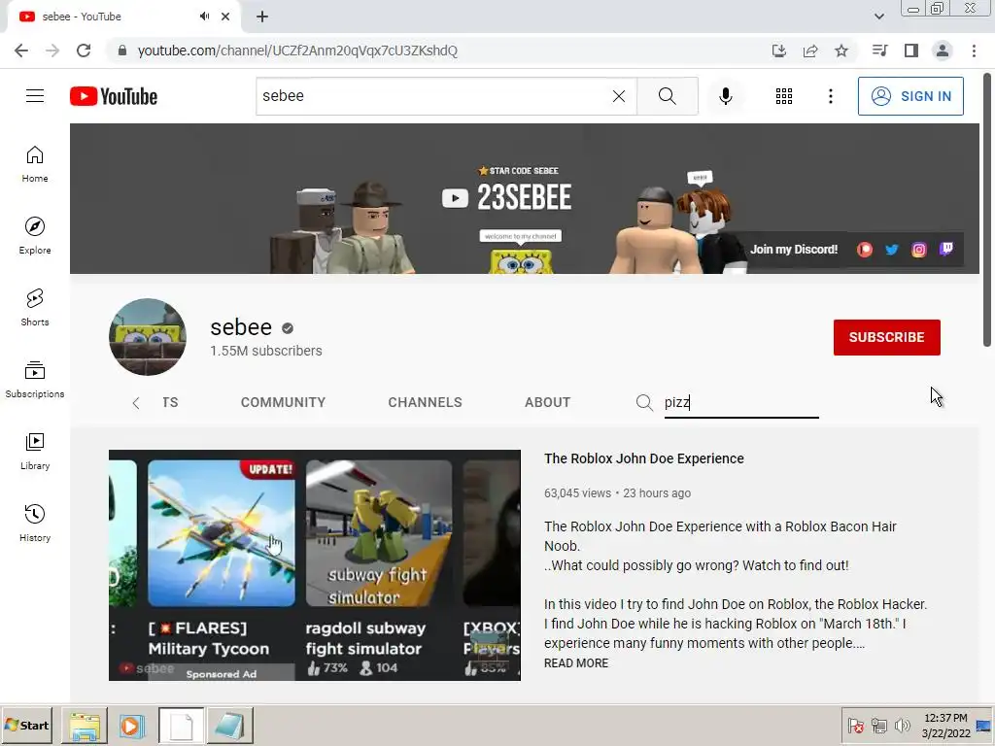The image size is (995, 746).
Task: Play the featured video thumbnail
Action: 315,565
